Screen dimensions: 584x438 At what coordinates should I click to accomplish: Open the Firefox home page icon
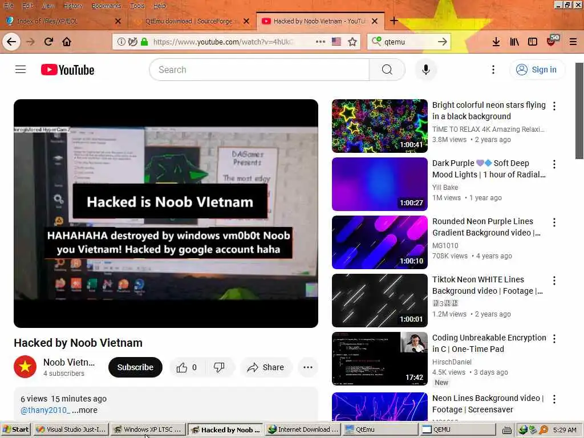(x=67, y=42)
